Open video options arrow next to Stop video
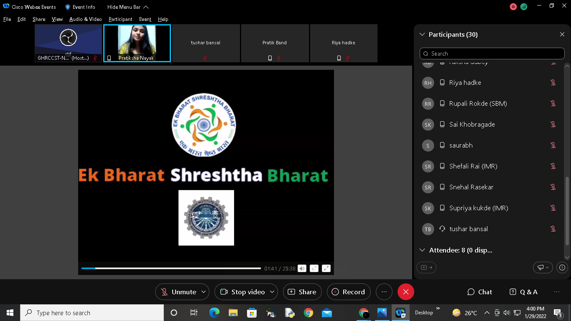 272,292
